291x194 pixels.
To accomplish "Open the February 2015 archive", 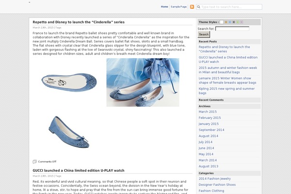I will pos(210,118).
